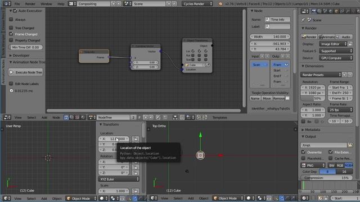Viewport: 360px width, 202px height.
Task: Select BW color mode button
Action: click(x=331, y=165)
